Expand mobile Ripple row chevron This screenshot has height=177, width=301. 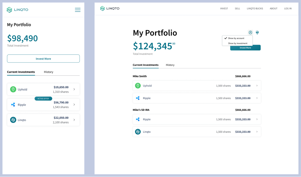pyautogui.click(x=74, y=105)
